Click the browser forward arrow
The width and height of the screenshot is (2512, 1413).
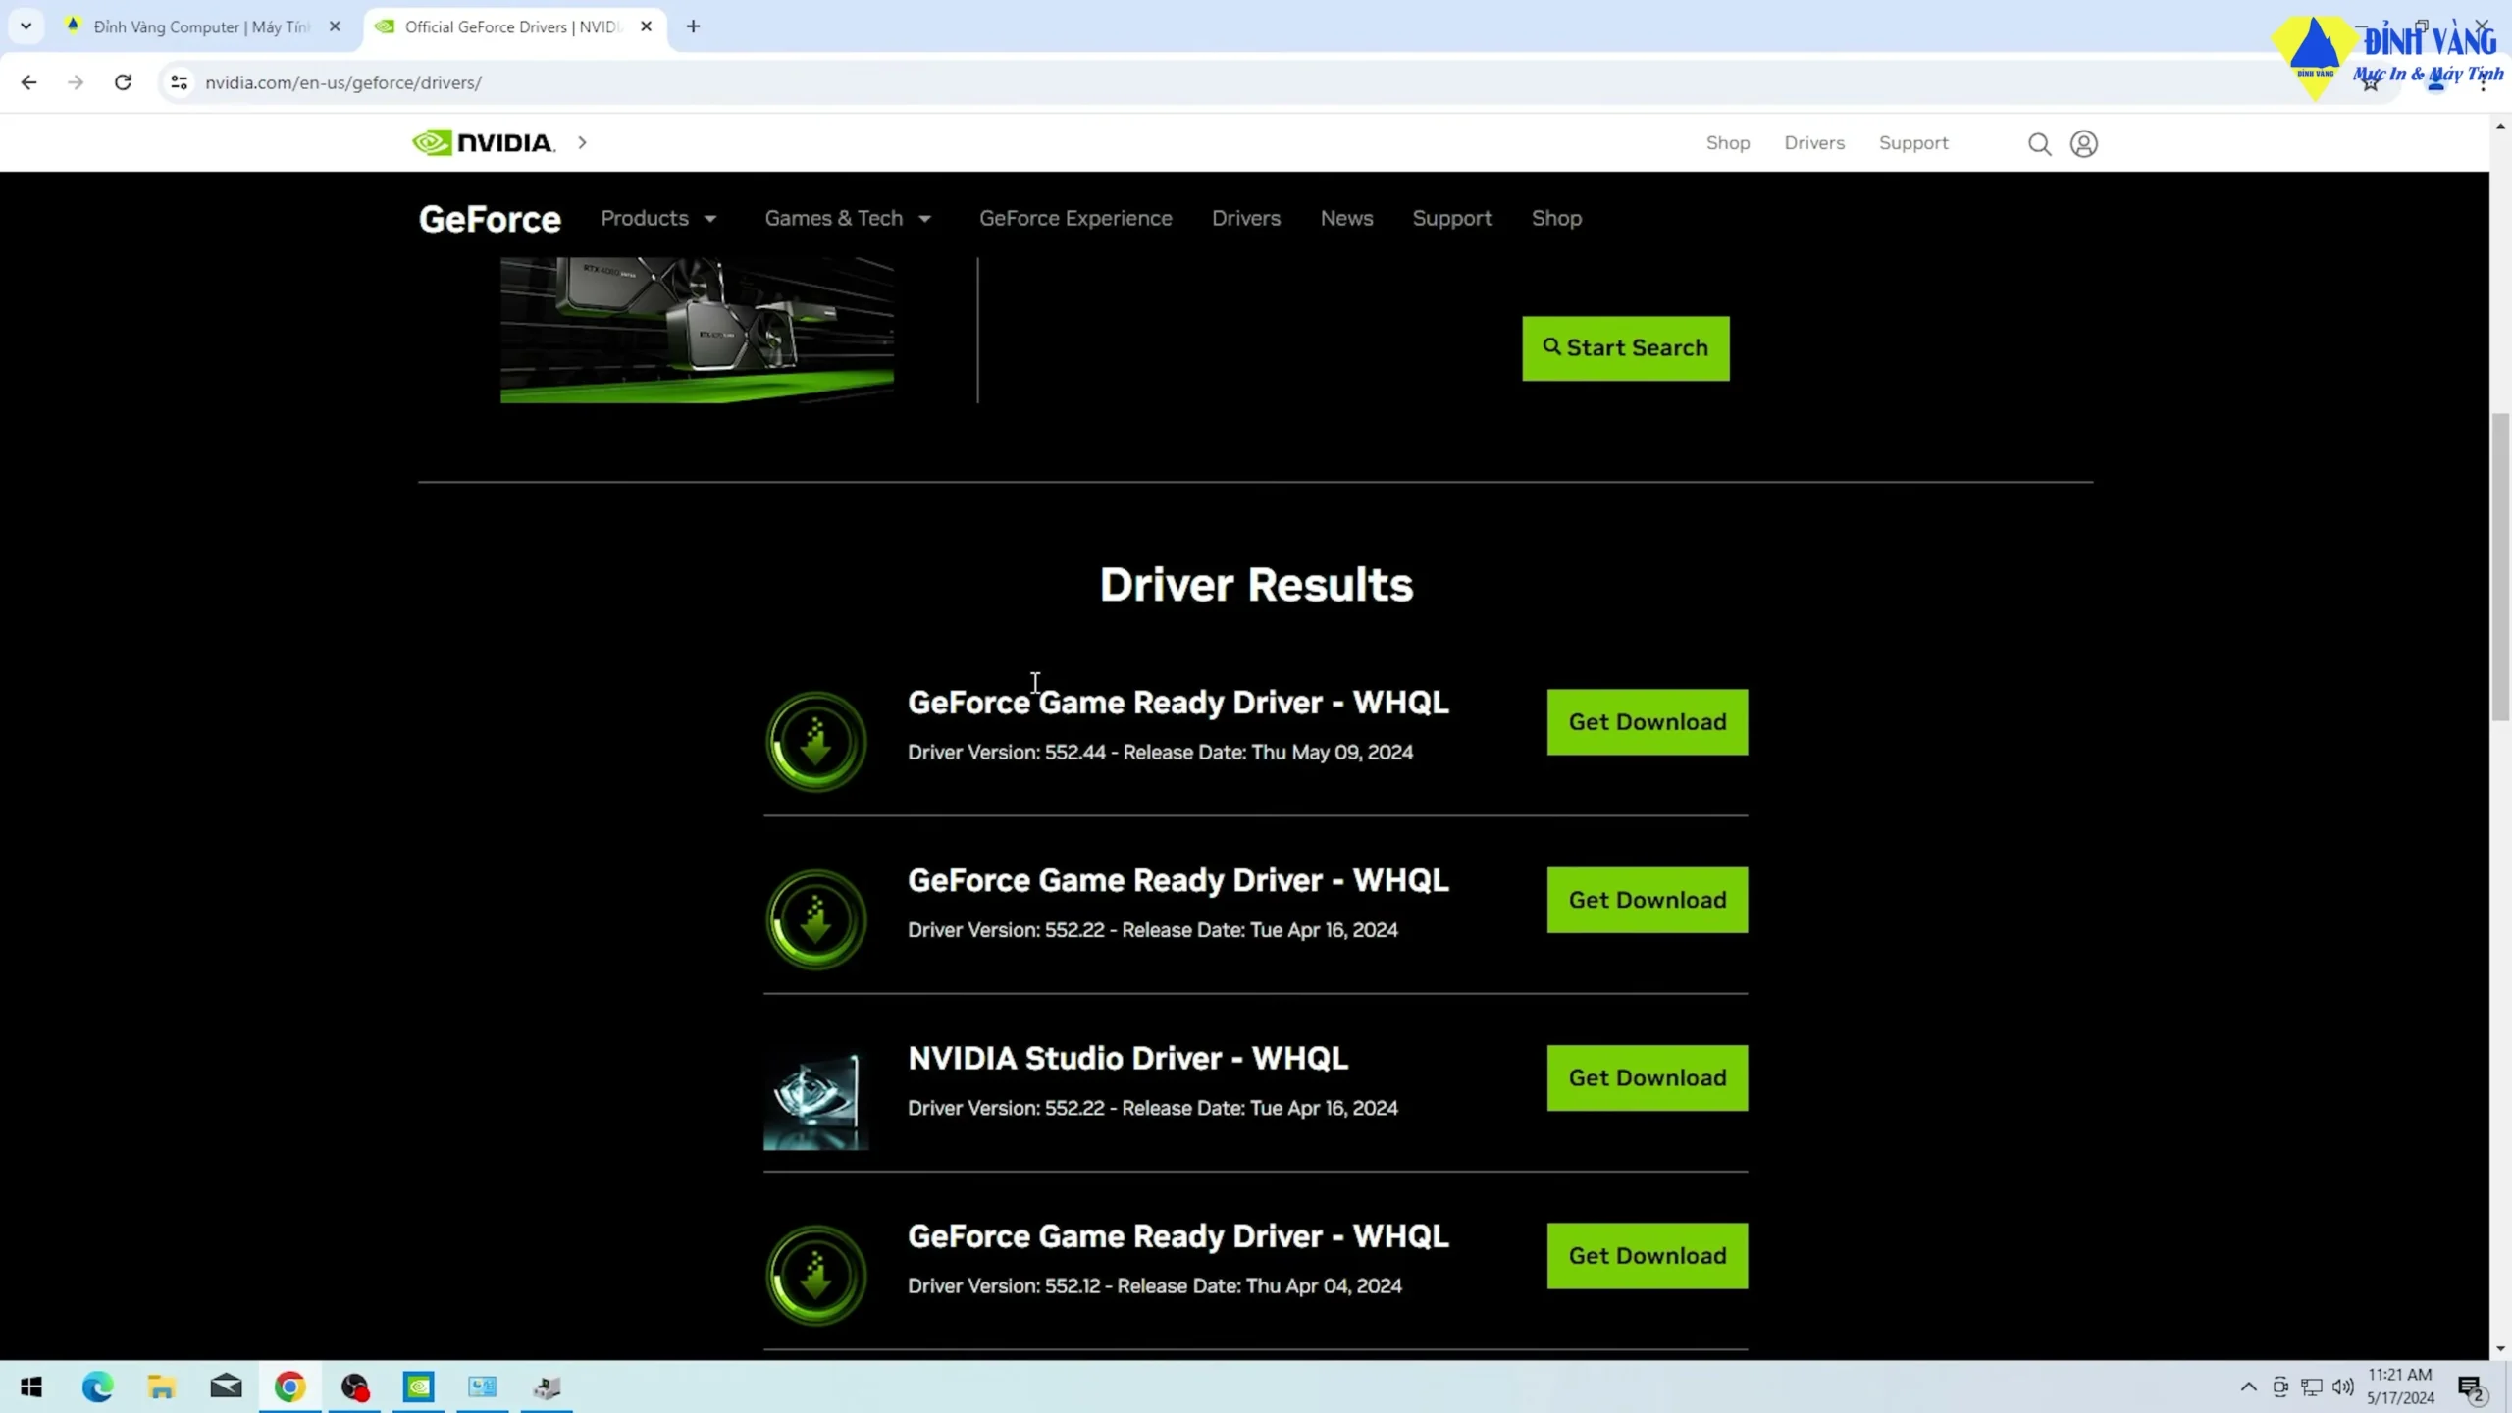point(76,82)
